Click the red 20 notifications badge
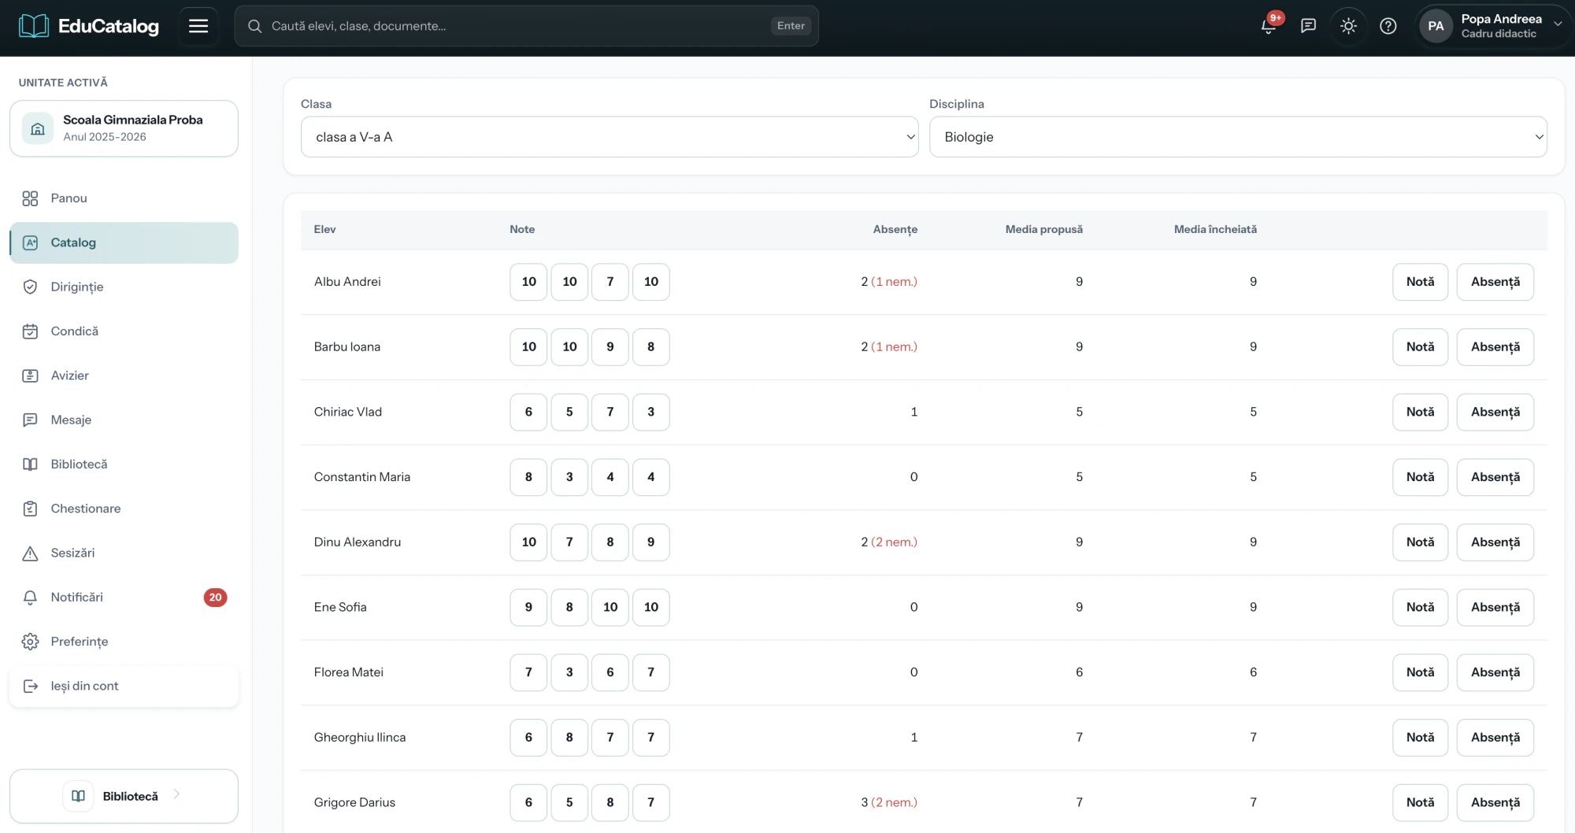This screenshot has width=1575, height=833. [215, 598]
